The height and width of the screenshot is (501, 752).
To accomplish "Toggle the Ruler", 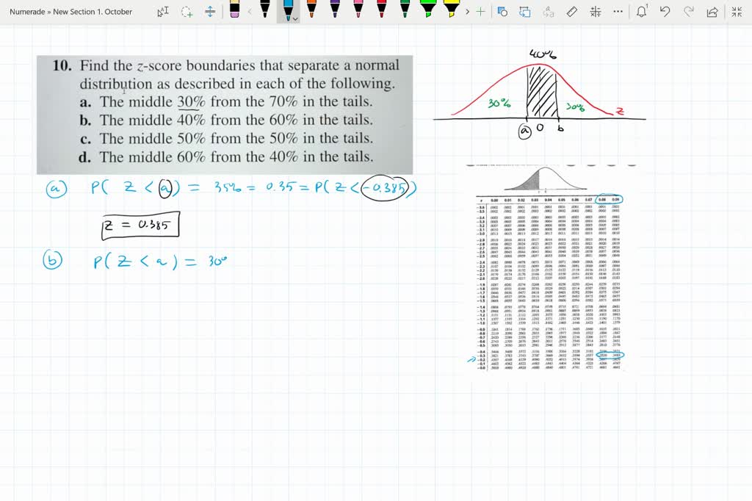I will click(x=571, y=12).
